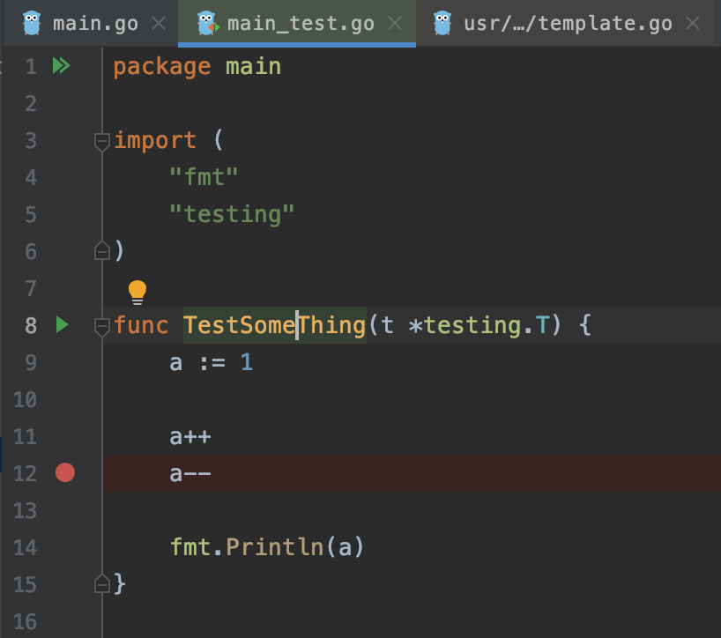Open the usr/…/template.go tab
The width and height of the screenshot is (721, 638).
(x=568, y=23)
